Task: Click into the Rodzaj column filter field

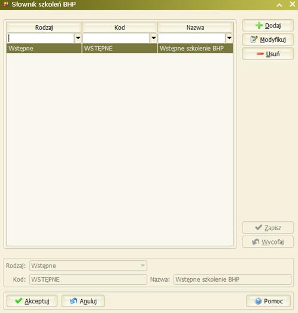Action: coord(41,38)
